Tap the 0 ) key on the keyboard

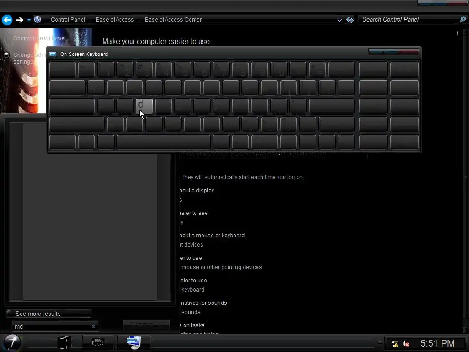[279, 70]
